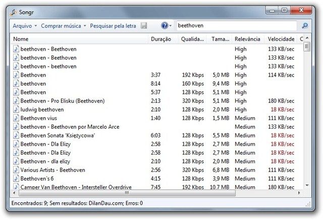323x220 pixels.
Task: Click the 6,8 MB size cell
Action: click(x=221, y=170)
